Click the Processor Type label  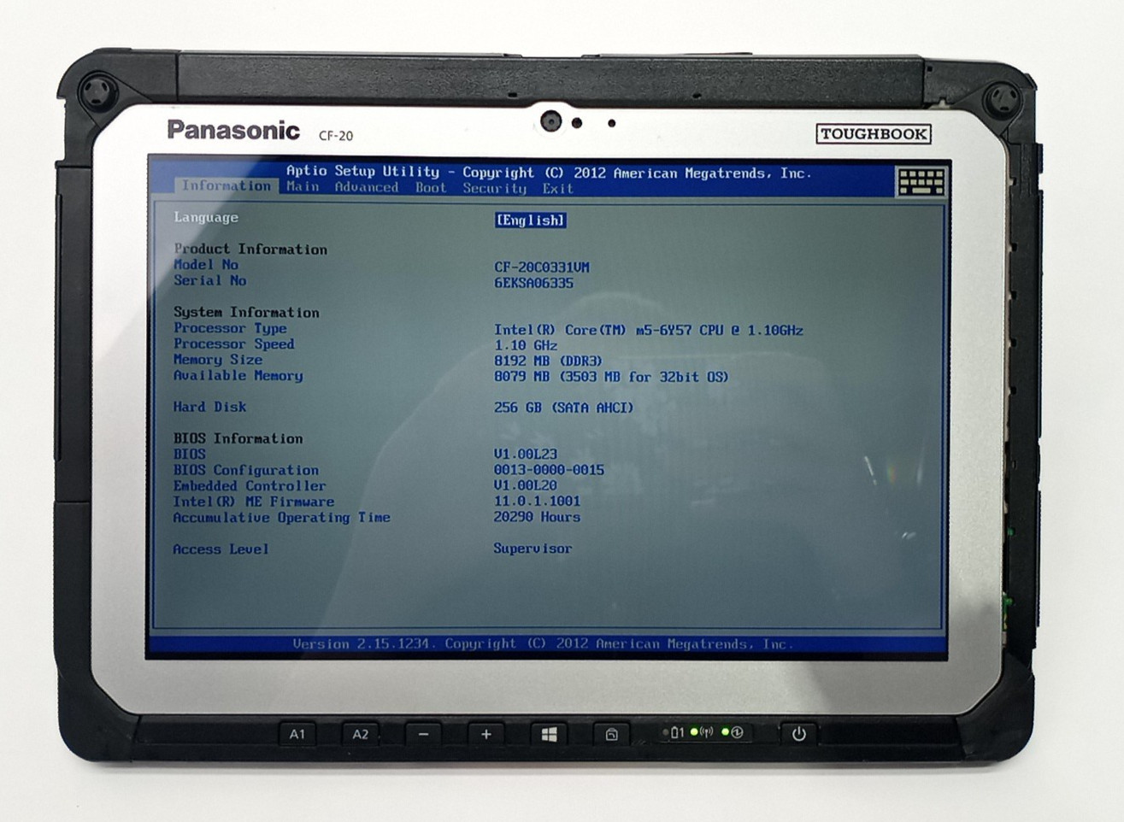click(x=230, y=328)
